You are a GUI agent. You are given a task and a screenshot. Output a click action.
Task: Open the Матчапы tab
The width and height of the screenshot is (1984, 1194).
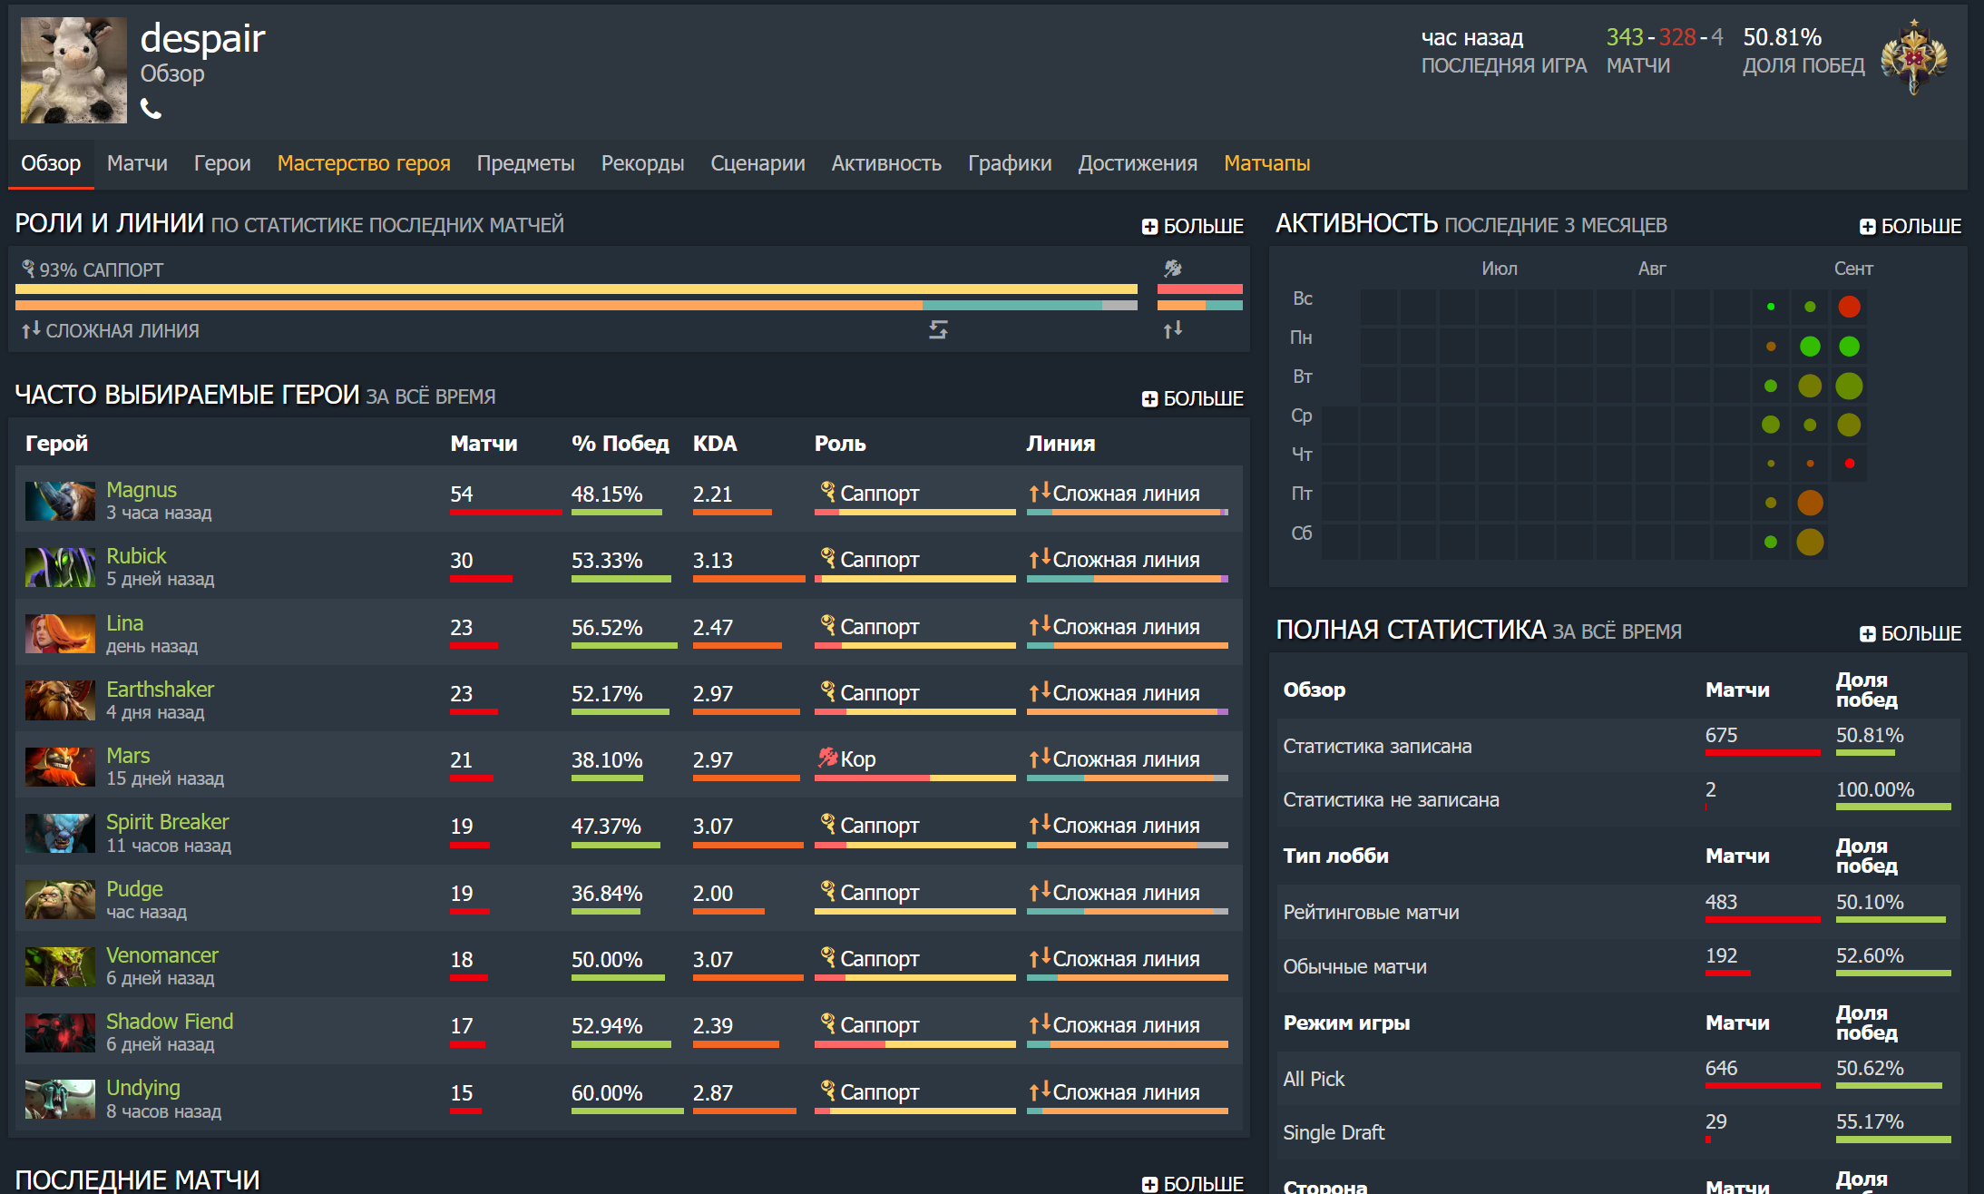(1266, 163)
